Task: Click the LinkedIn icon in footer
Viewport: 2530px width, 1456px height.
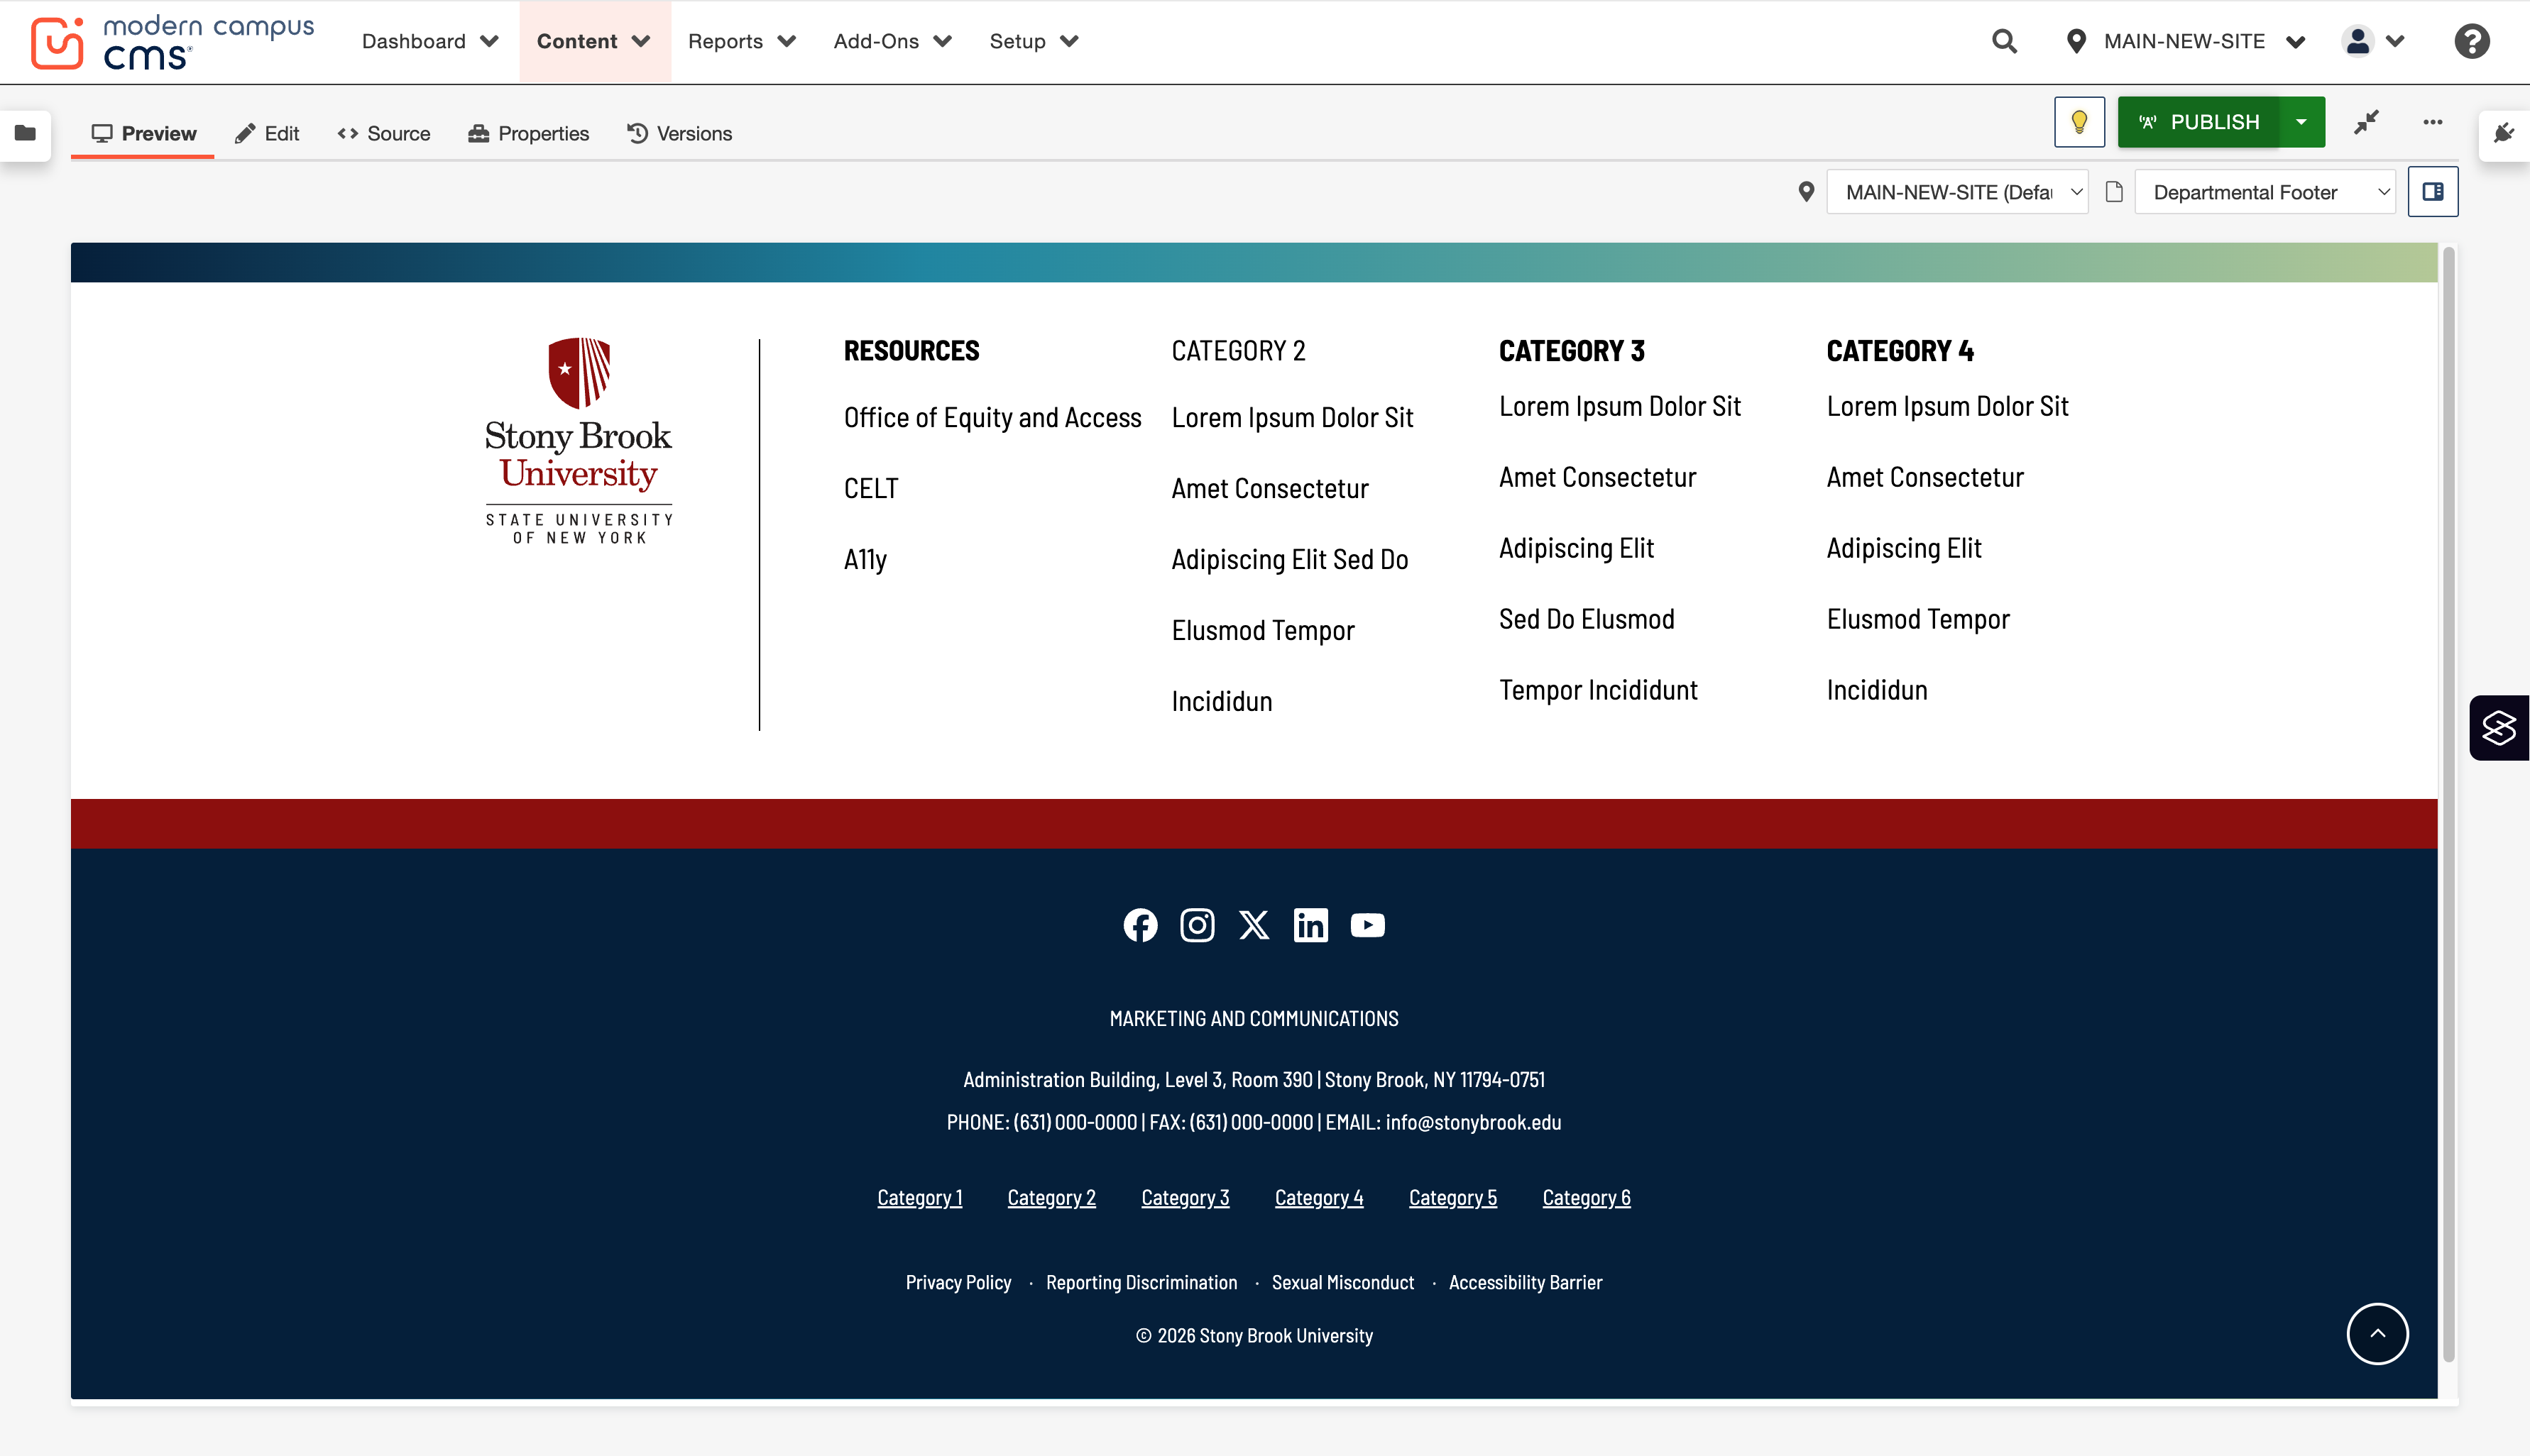Action: click(x=1310, y=925)
